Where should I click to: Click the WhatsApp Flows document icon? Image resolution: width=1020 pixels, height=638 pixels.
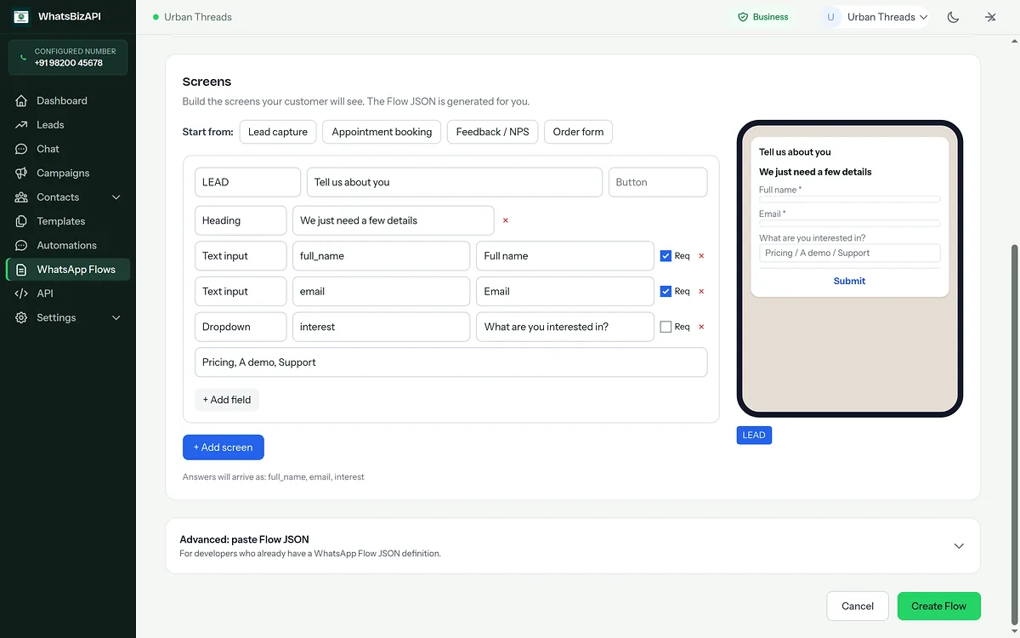(21, 270)
